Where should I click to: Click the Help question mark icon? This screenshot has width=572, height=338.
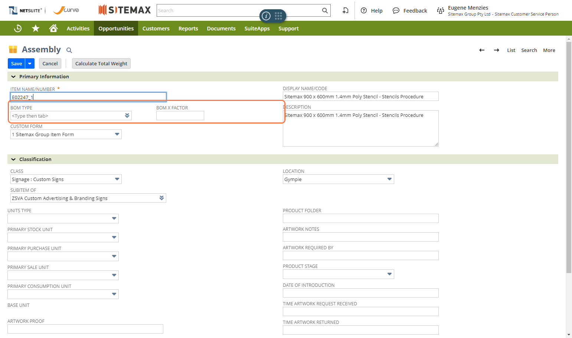click(x=364, y=10)
